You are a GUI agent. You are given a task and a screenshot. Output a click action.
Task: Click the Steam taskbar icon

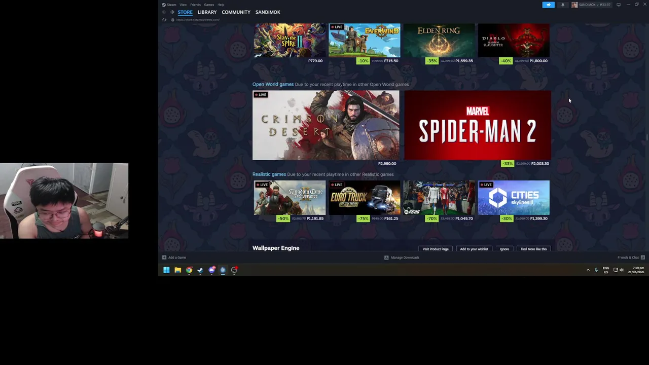(x=200, y=270)
